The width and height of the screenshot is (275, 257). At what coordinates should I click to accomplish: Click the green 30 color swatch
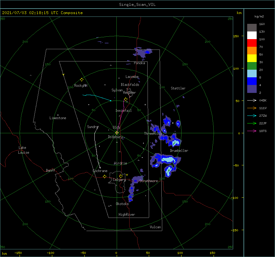coord(252,66)
